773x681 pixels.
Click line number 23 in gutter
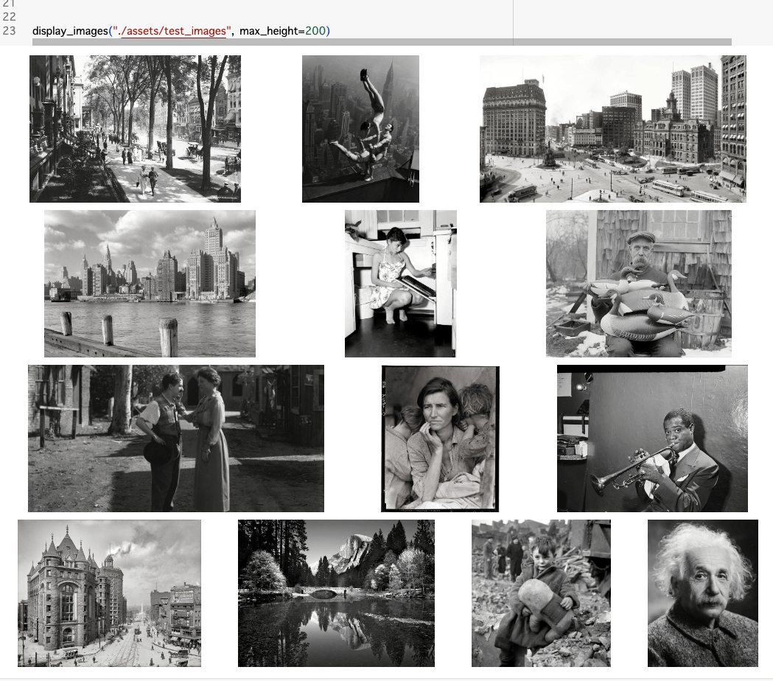click(x=9, y=31)
